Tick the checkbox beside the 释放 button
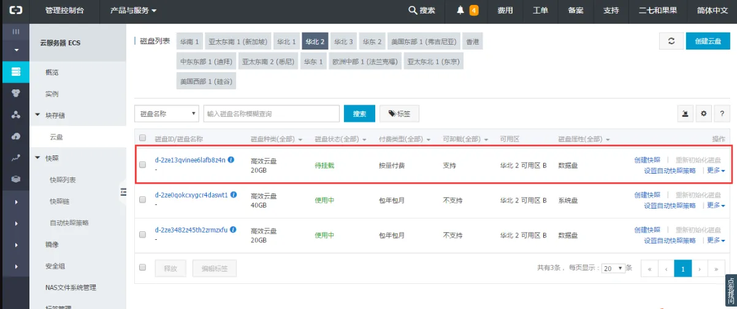 pos(143,267)
